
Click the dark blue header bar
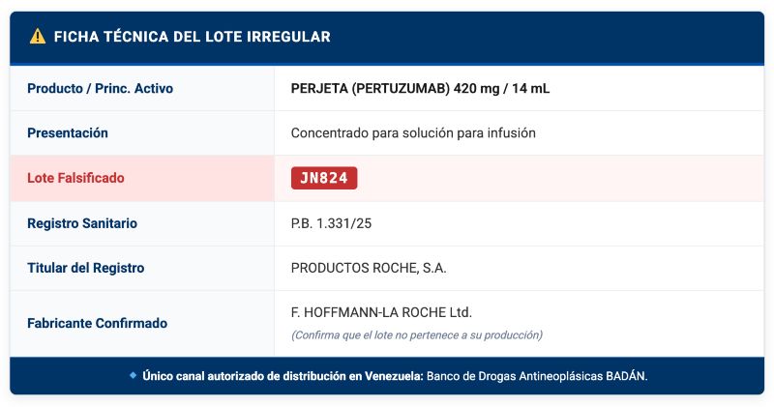coord(387,38)
